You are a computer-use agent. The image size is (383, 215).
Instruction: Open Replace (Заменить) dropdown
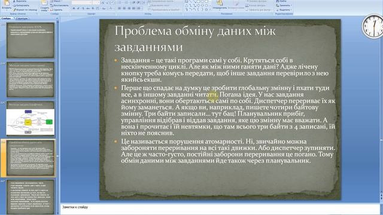(284, 5)
